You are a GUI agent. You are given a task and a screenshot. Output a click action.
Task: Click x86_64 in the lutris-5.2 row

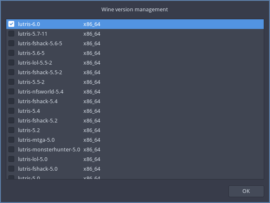[92, 130]
